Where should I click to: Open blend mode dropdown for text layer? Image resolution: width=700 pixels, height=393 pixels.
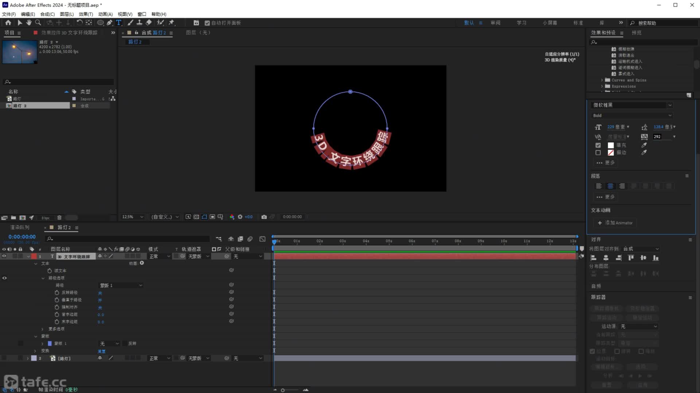pyautogui.click(x=160, y=257)
